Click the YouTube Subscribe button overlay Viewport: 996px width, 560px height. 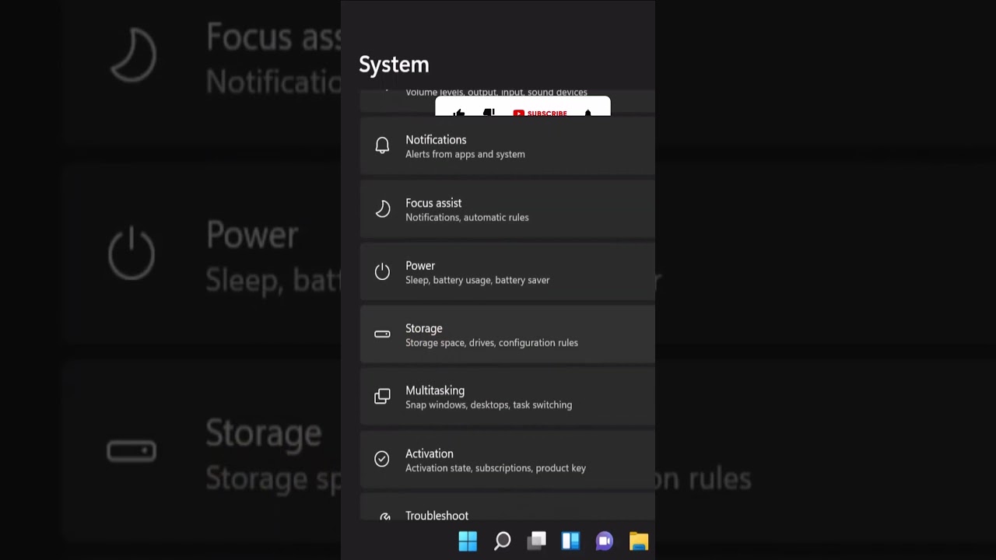tap(540, 113)
